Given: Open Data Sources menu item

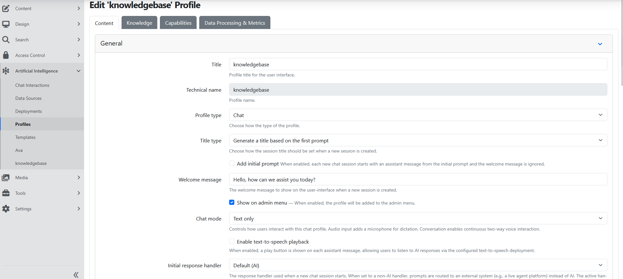Looking at the screenshot, I should coord(28,98).
